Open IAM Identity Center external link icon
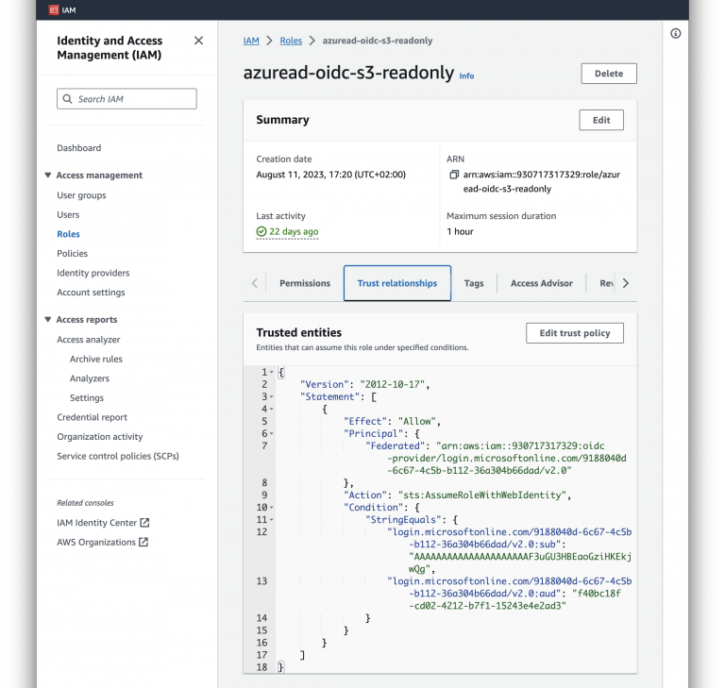The width and height of the screenshot is (725, 688). [x=144, y=523]
